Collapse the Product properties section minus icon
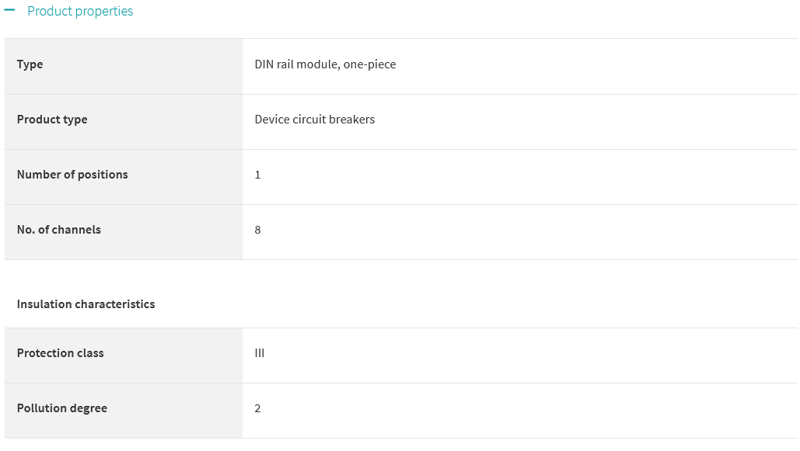 [x=9, y=10]
